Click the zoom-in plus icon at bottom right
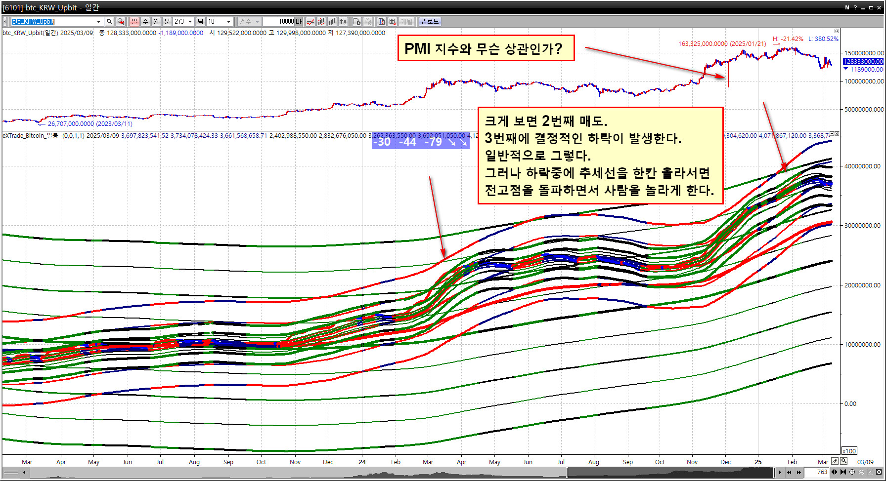The height and width of the screenshot is (481, 886). click(852, 472)
